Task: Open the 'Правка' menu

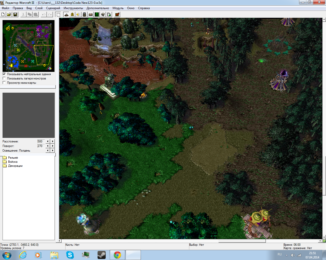Action: [x=18, y=8]
